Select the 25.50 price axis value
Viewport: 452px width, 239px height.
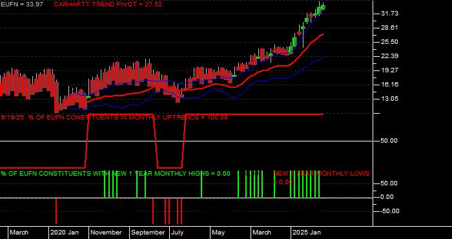389,42
